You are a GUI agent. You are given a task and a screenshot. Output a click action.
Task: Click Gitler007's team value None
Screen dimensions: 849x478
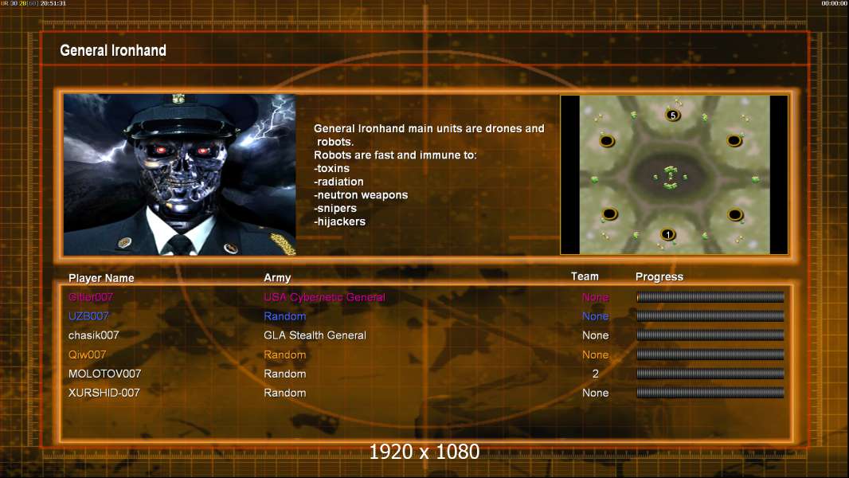point(595,296)
